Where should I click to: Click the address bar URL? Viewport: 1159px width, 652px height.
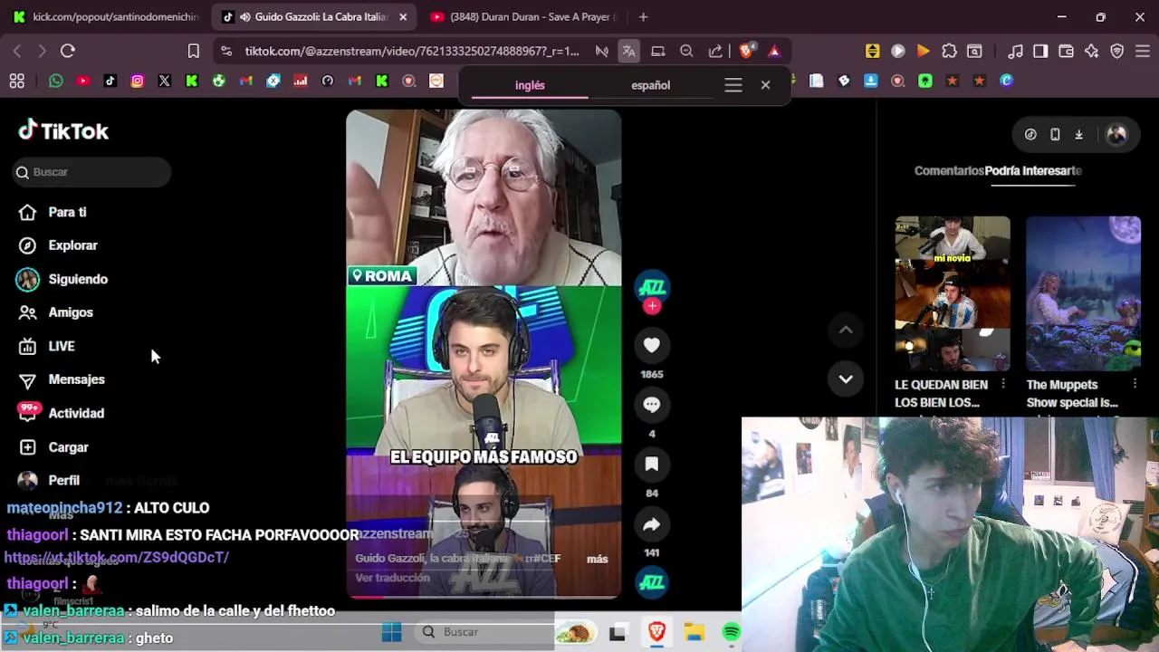point(412,51)
